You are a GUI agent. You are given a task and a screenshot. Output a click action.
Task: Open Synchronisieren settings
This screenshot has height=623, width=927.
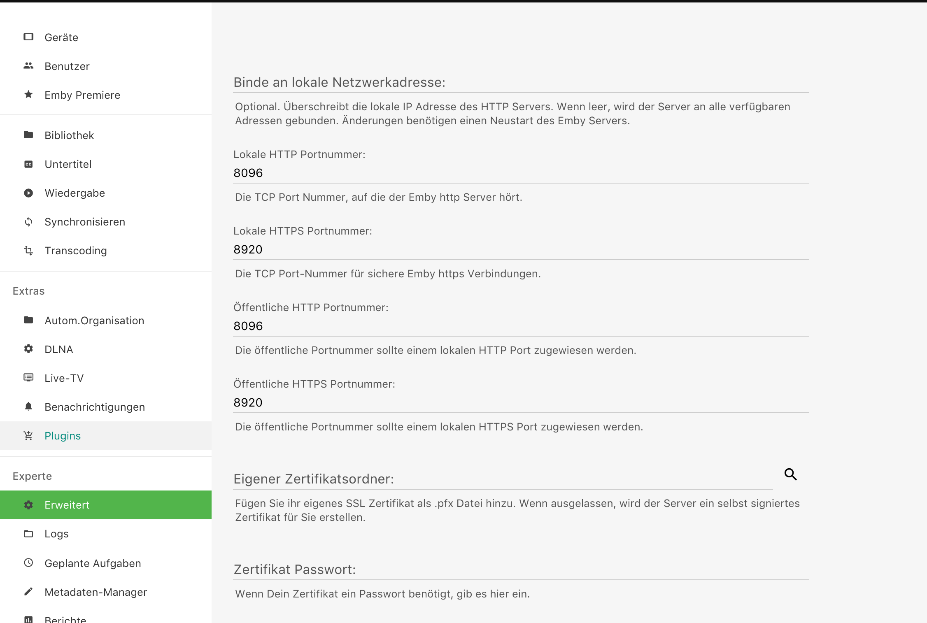106,222
